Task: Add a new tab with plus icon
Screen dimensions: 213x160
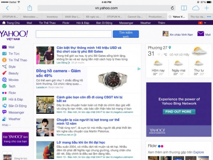Action: tap(206, 8)
